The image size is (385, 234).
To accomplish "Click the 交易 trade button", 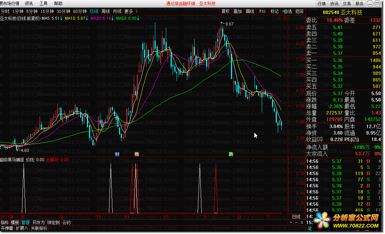I will (347, 3).
